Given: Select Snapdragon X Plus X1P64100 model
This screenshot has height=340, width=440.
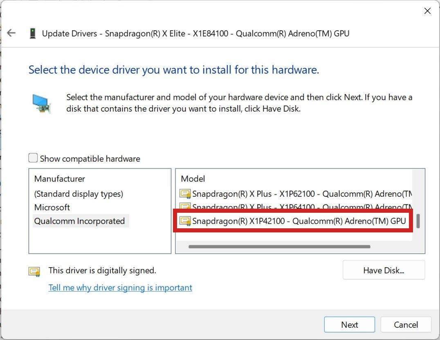Looking at the screenshot, I should [x=296, y=207].
